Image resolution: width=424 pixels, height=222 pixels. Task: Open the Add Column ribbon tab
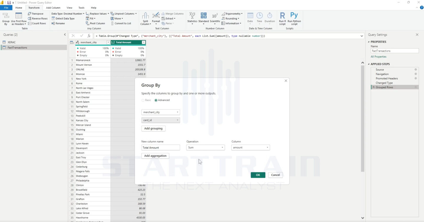(x=53, y=8)
